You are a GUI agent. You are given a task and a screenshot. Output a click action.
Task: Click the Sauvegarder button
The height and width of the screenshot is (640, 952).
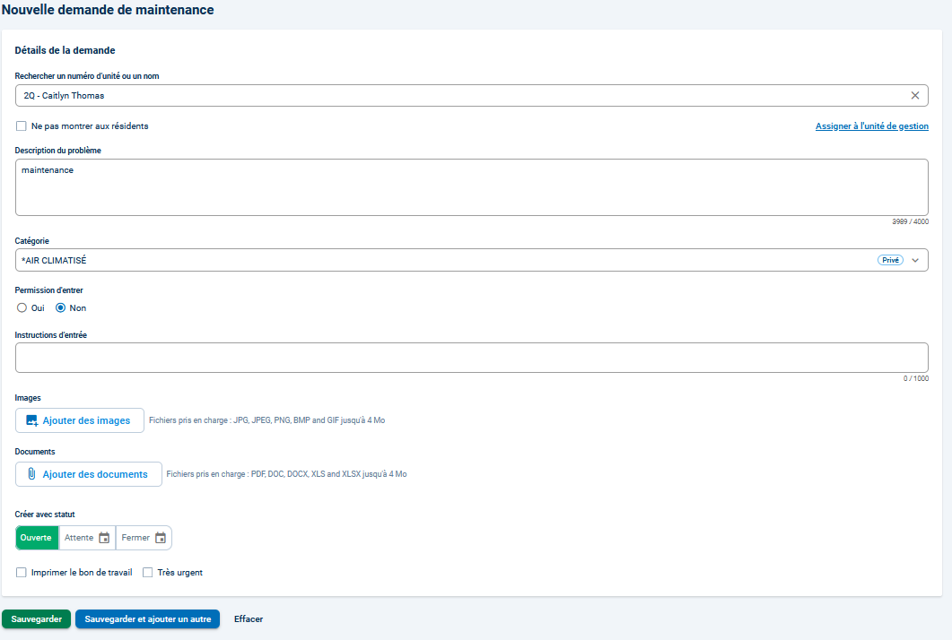point(37,618)
